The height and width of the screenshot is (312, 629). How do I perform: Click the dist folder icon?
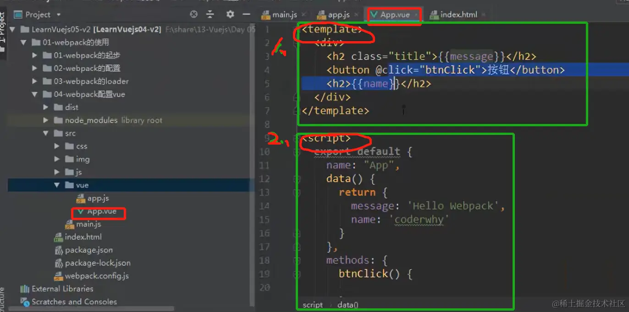(x=58, y=107)
